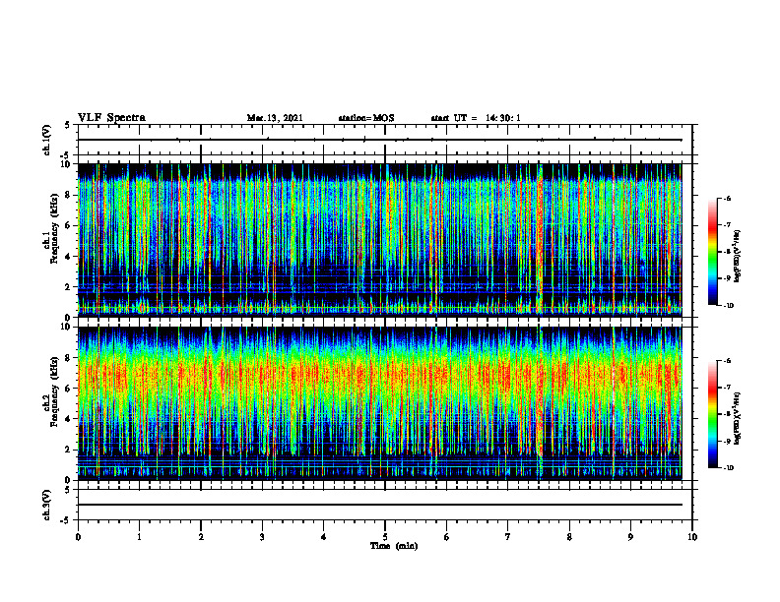Select the lower colorbar "-6" label
This screenshot has height=602, width=780.
[727, 361]
